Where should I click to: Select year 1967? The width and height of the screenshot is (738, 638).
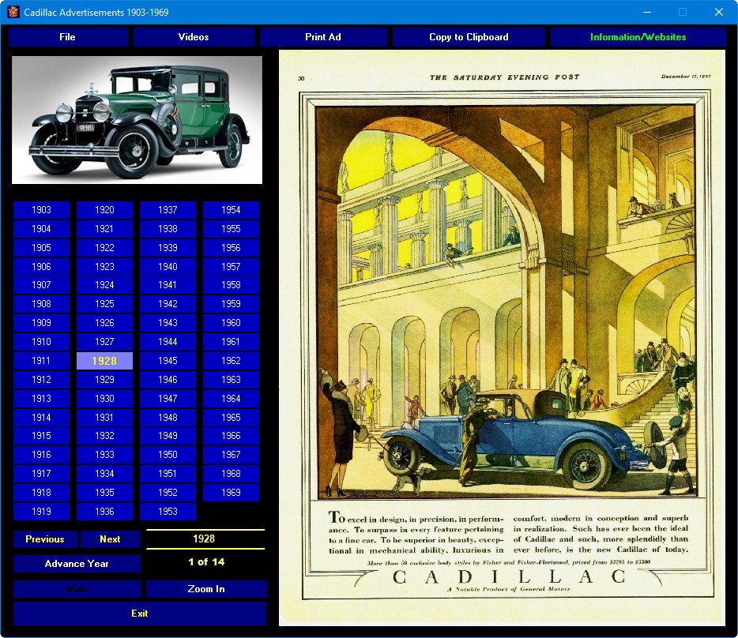[231, 455]
